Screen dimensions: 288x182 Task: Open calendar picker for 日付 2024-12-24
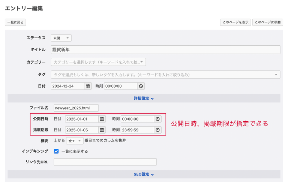88,86
